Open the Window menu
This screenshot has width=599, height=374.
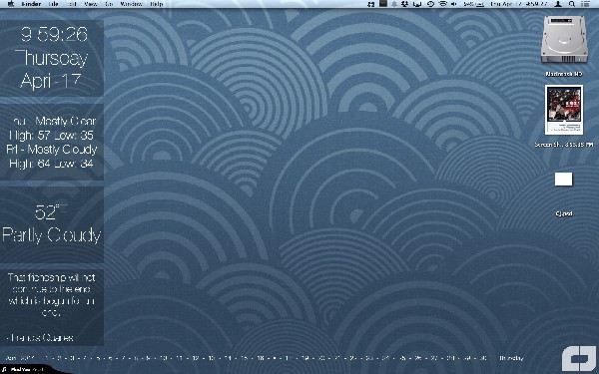coord(131,4)
